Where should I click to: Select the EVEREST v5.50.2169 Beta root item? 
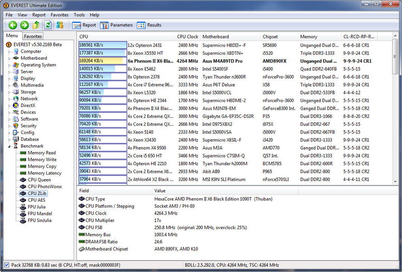point(34,45)
